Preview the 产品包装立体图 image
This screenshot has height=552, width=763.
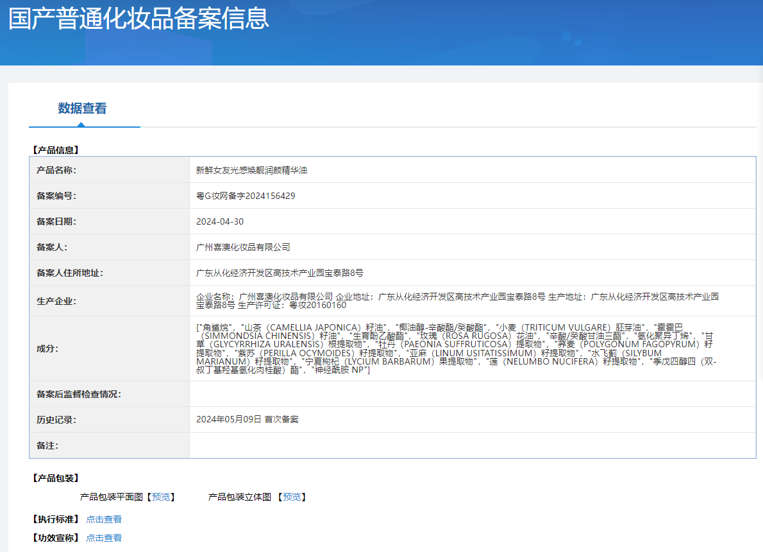(x=292, y=497)
